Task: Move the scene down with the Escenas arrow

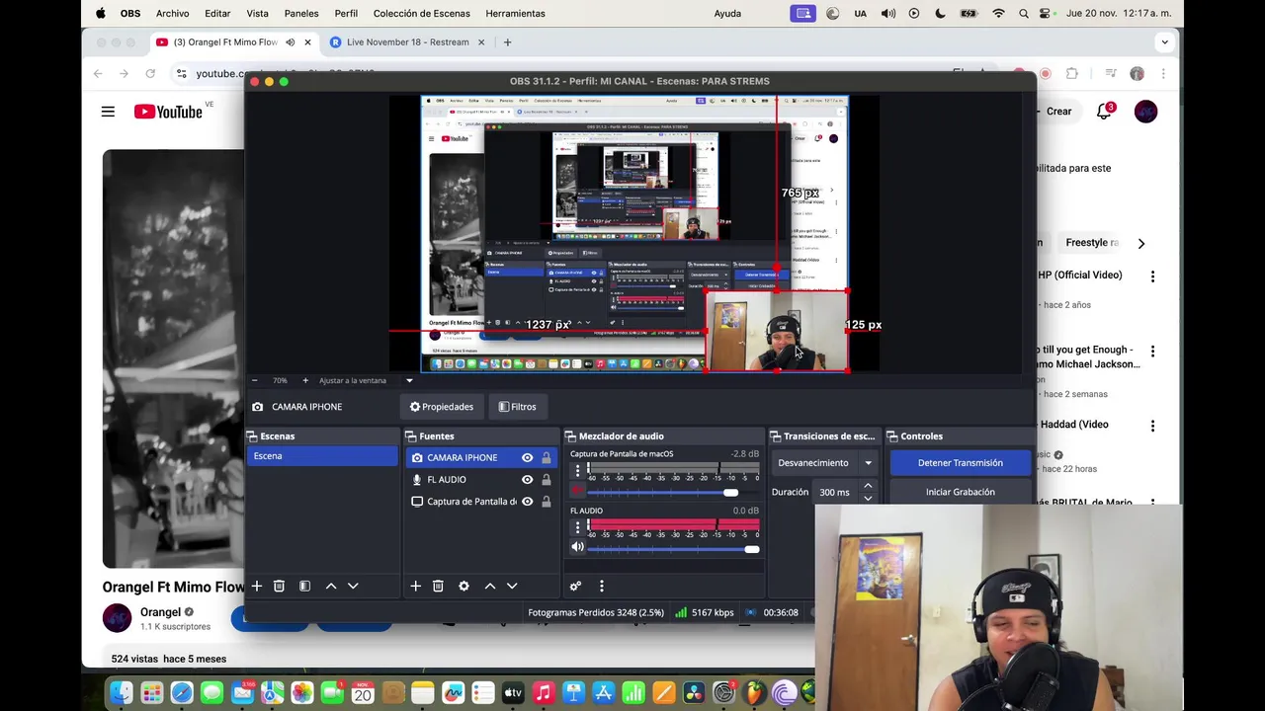Action: coord(353,587)
